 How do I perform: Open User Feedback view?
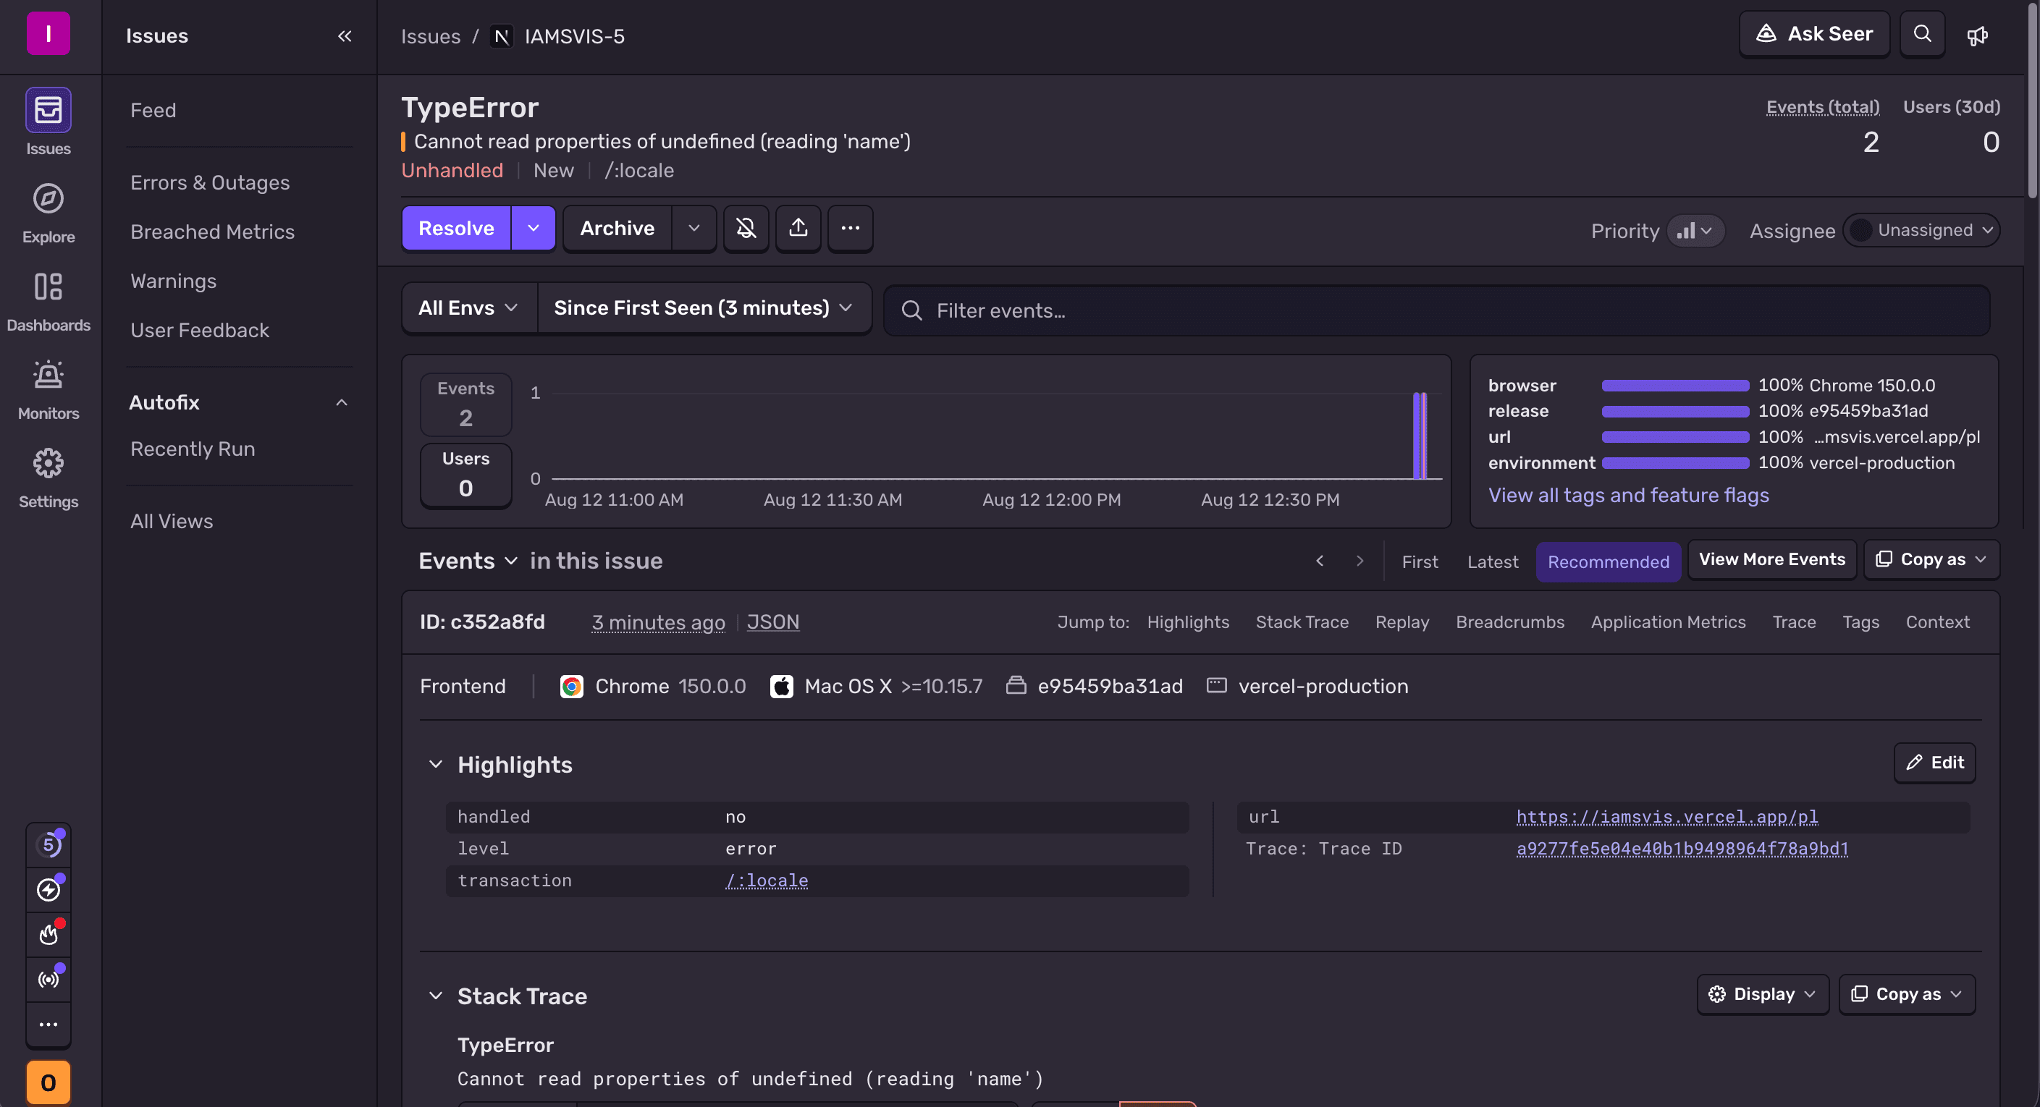(x=200, y=331)
